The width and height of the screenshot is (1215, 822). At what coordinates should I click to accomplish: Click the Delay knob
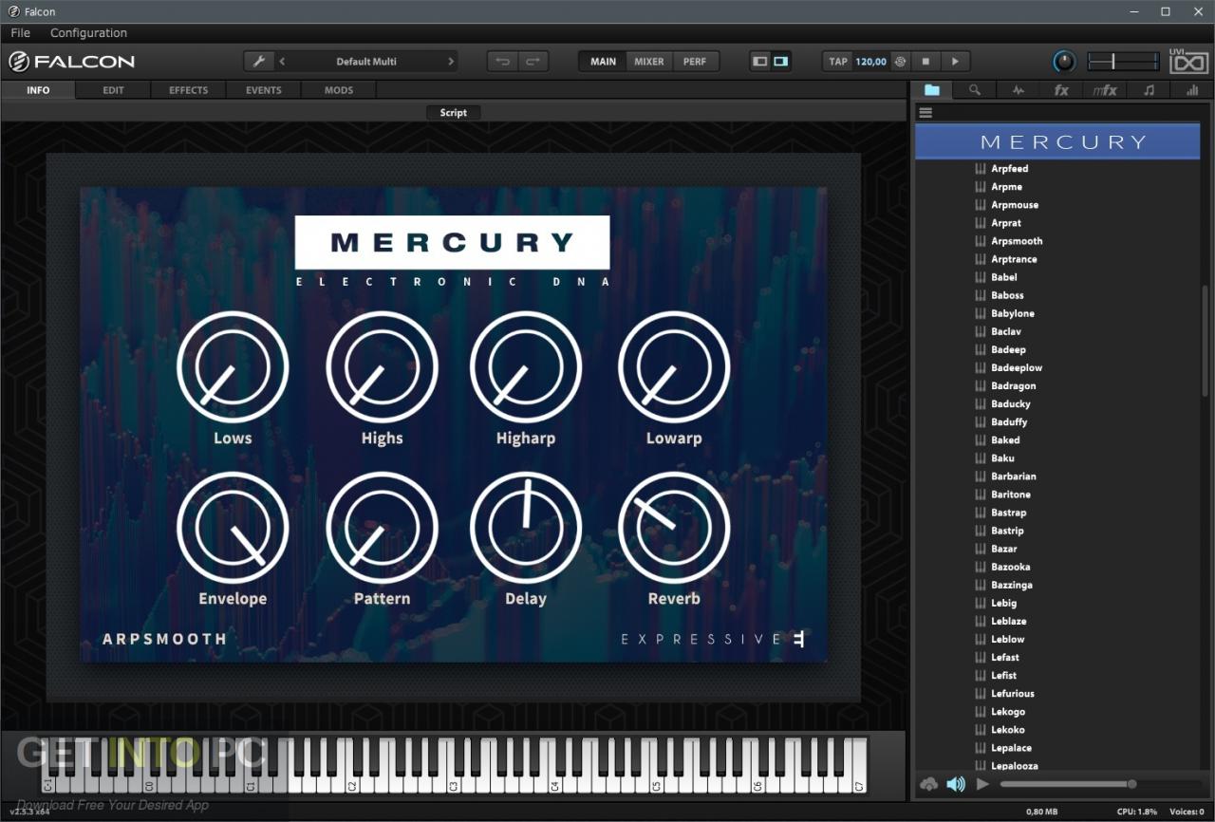click(x=526, y=527)
